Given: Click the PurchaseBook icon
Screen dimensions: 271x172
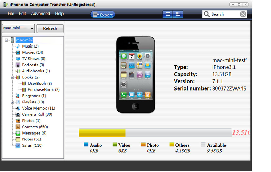Looking at the screenshot, I should pyautogui.click(x=24, y=90).
